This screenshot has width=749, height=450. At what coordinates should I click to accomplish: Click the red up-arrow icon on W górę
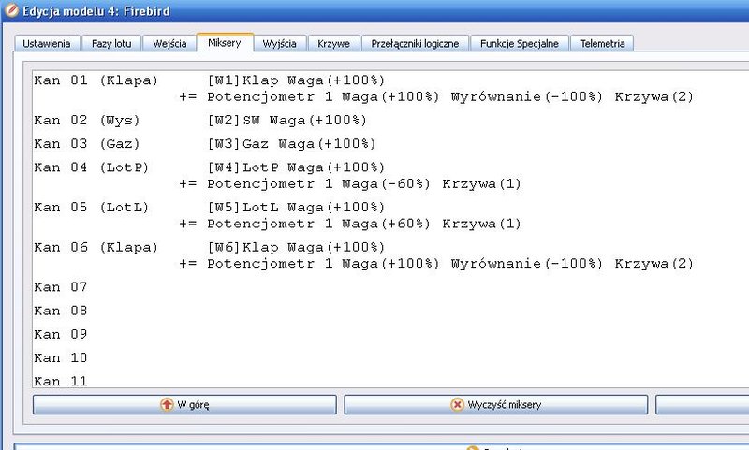pyautogui.click(x=167, y=405)
